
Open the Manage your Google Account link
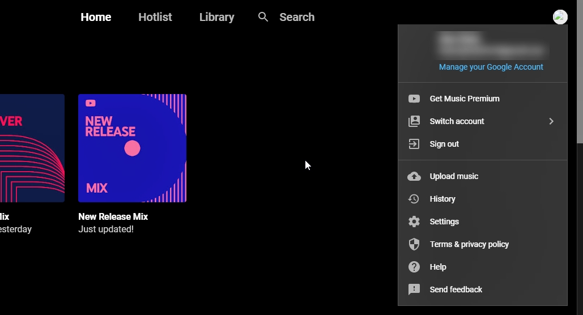point(491,67)
